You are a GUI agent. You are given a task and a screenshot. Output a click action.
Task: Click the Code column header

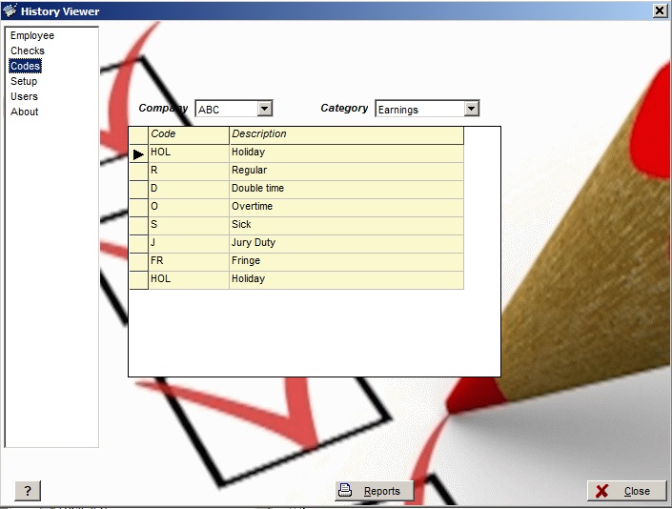tap(189, 134)
